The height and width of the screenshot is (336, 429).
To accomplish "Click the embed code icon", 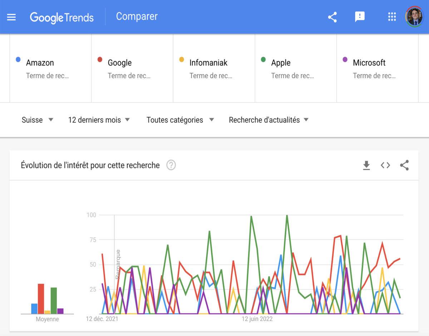I will click(385, 165).
